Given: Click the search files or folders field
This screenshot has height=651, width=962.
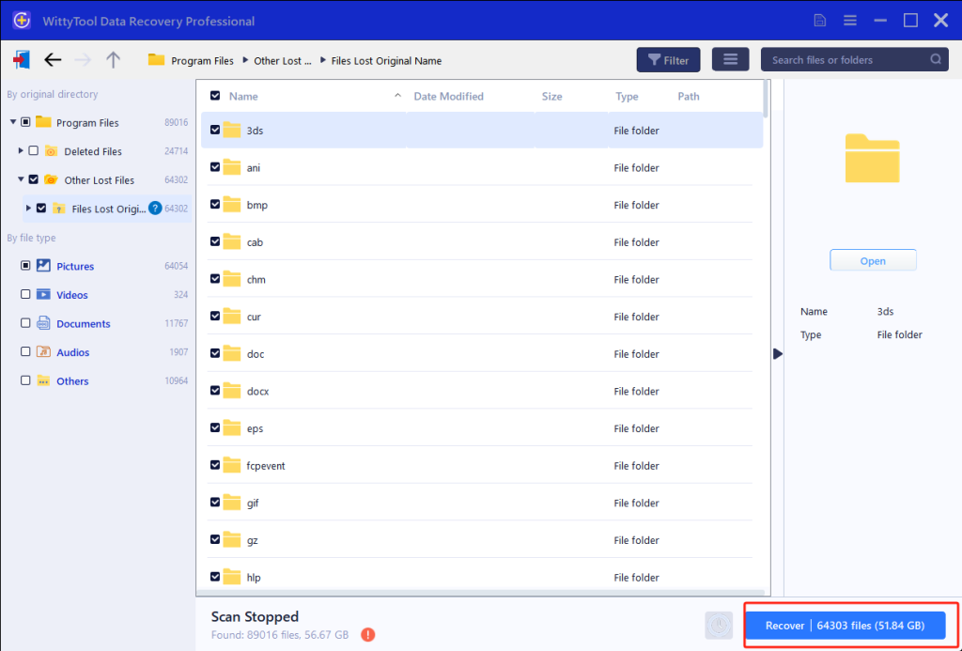Looking at the screenshot, I should [x=846, y=60].
